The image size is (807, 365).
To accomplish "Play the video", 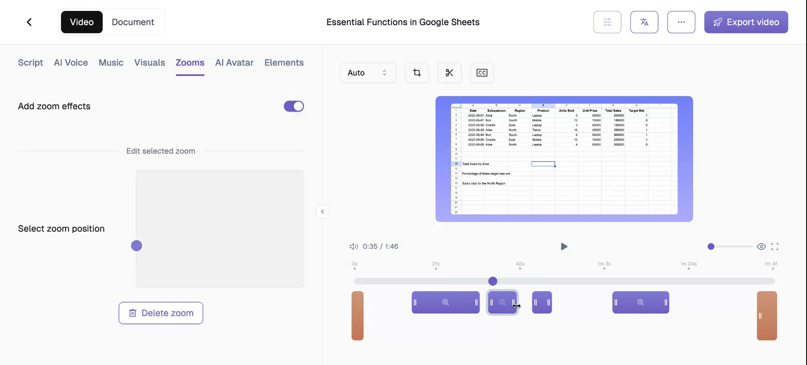I will [x=564, y=246].
